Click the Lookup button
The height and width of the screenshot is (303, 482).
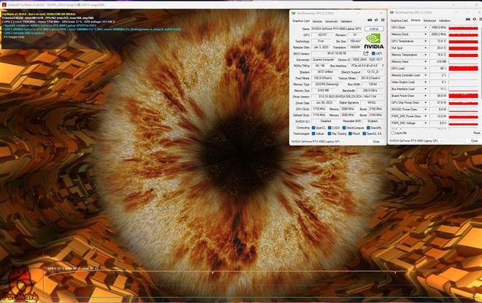373,28
